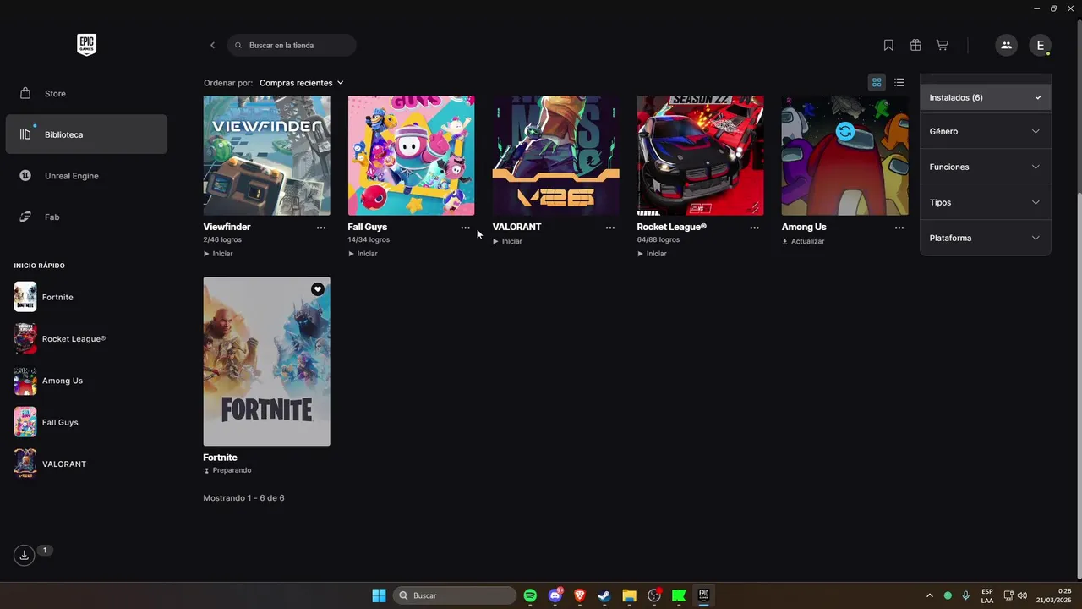Click Actualizar under Among Us
The image size is (1082, 609).
pos(803,241)
